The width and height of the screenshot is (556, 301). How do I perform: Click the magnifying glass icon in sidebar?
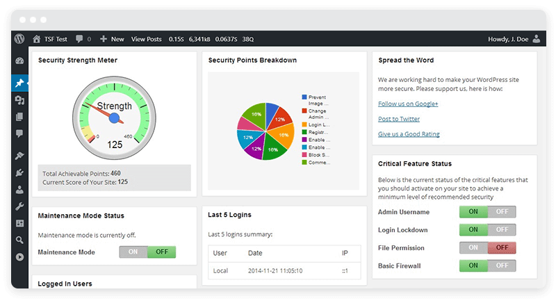coord(19,240)
